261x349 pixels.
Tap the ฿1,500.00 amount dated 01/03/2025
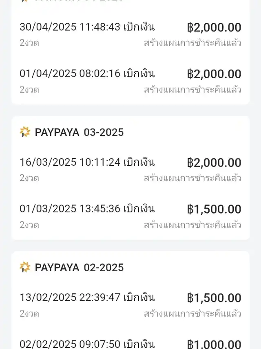[x=214, y=209]
